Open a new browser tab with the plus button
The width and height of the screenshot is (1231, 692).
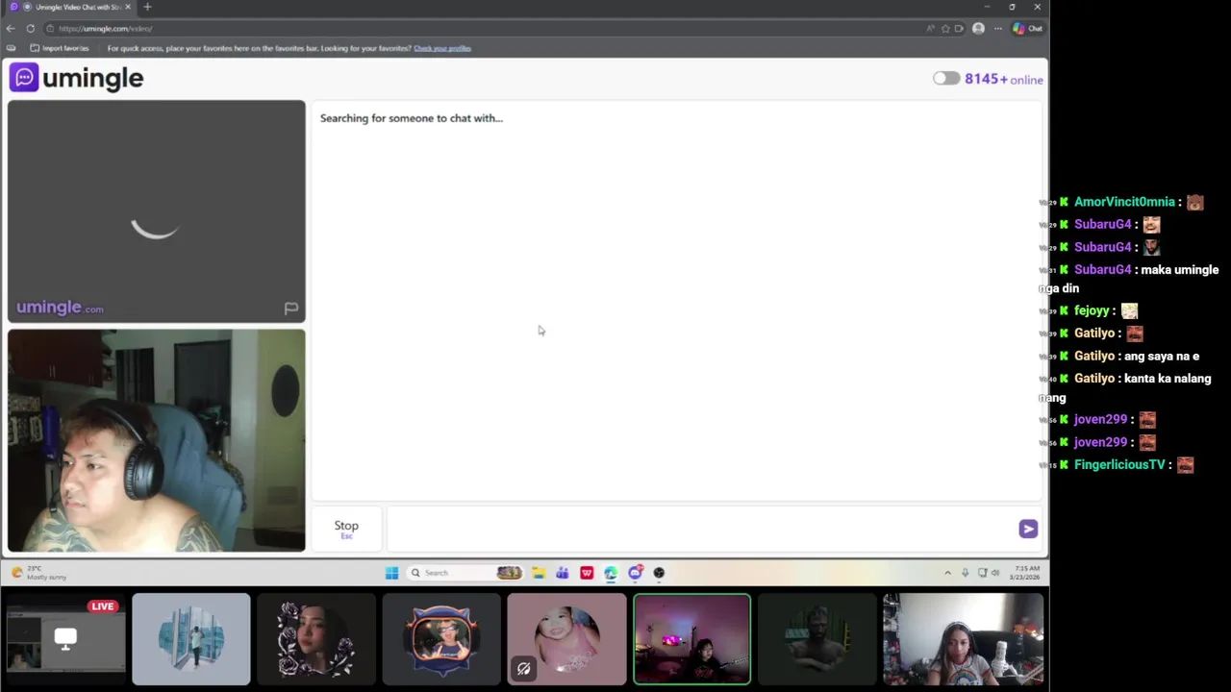click(x=147, y=7)
